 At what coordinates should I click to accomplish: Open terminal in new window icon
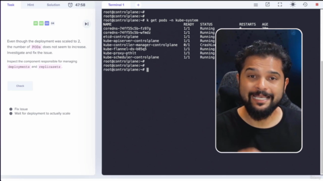(267, 5)
